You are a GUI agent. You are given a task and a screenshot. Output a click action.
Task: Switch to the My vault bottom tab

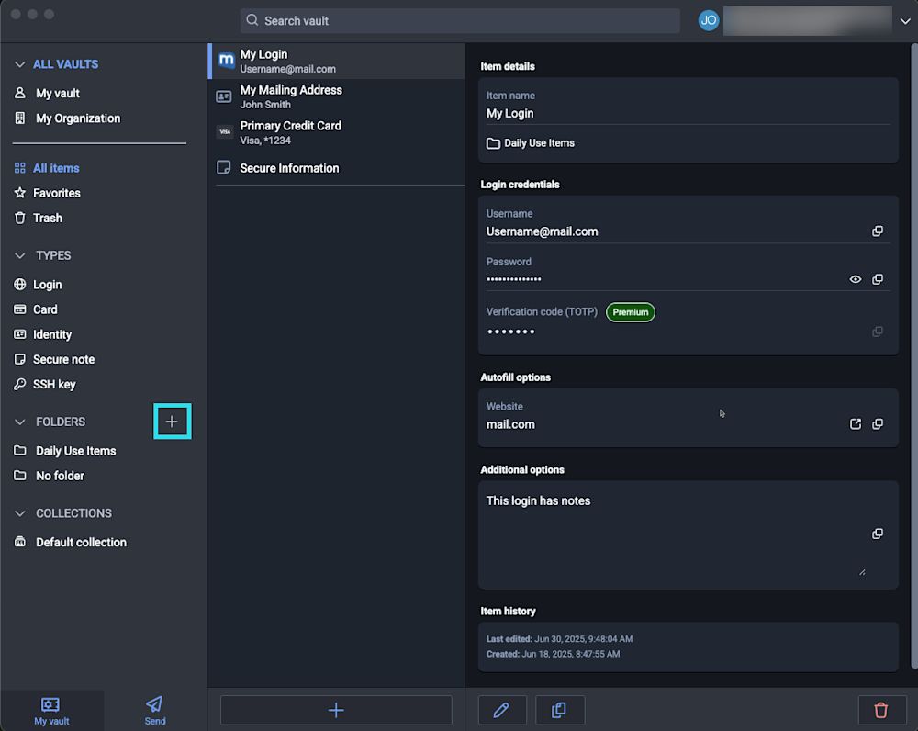pyautogui.click(x=51, y=711)
